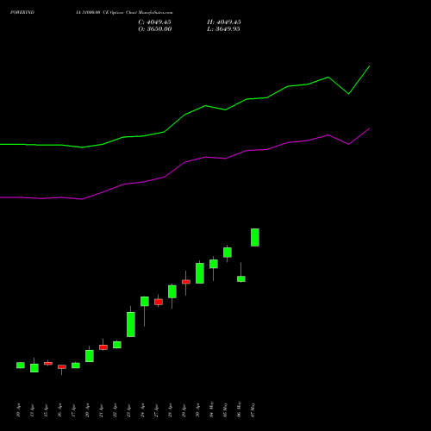
Task: Click the low value L: 3649.95
Action: click(x=223, y=29)
